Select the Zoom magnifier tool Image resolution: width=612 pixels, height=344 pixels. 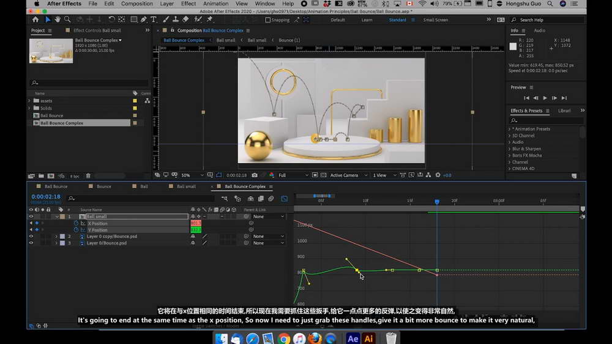coord(67,20)
